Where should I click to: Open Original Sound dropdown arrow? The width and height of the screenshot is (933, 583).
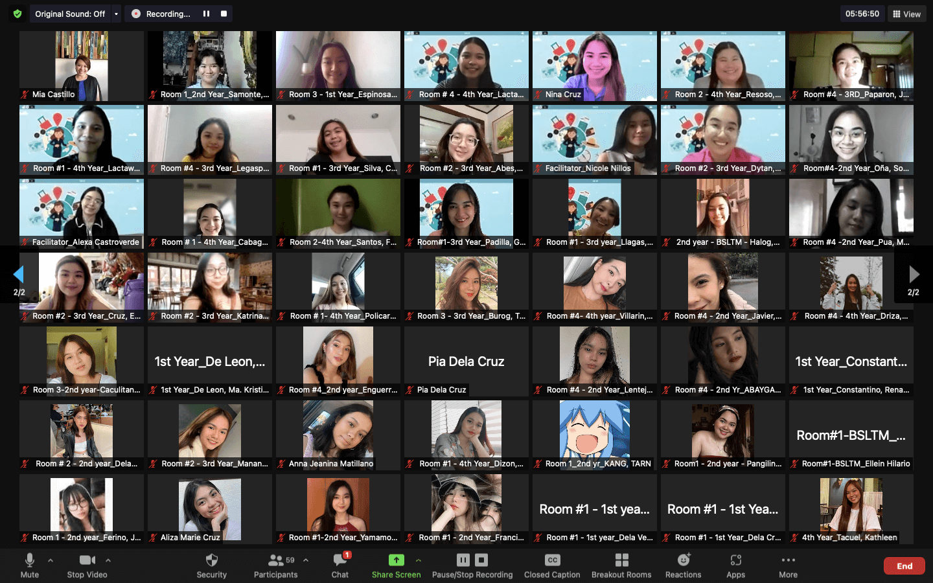pos(116,14)
